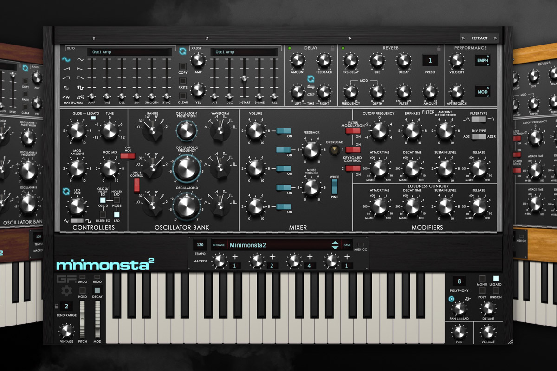Screen dimensions: 557x371
Task: Click the XADSR Paste button
Action: click(183, 81)
